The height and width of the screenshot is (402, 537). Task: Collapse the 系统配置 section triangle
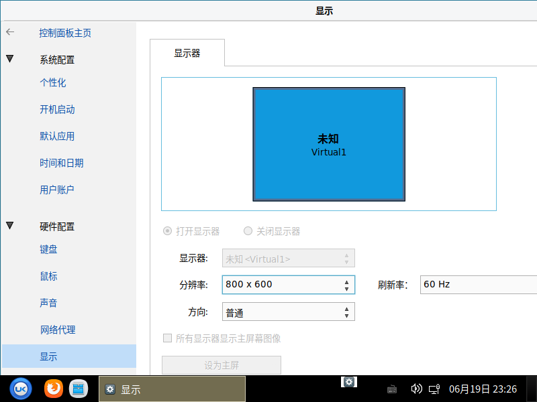(10, 59)
